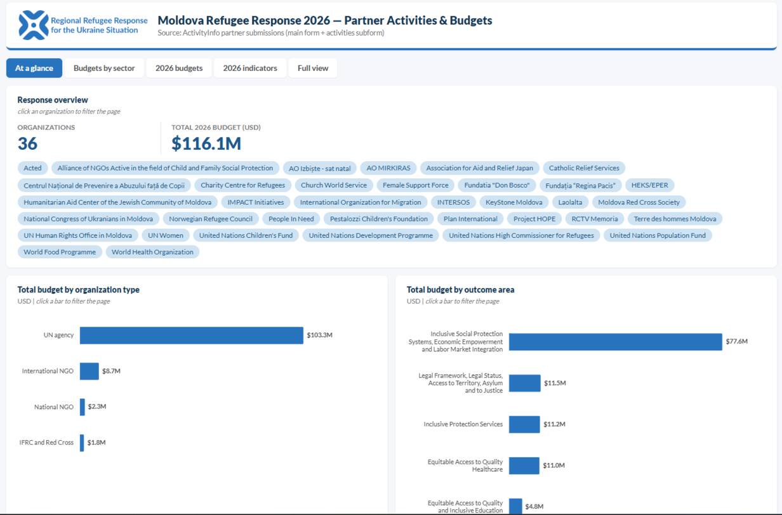Select the IMPACT Initiatives chip
Image resolution: width=782 pixels, height=515 pixels.
[x=256, y=202]
